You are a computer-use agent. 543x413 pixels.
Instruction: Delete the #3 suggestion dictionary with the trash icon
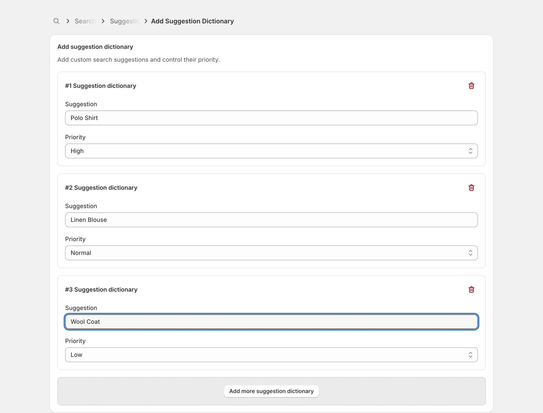click(471, 290)
